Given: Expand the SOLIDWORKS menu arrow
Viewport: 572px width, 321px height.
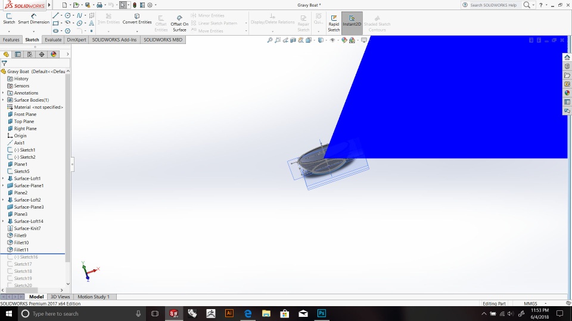Looking at the screenshot, I should point(49,5).
